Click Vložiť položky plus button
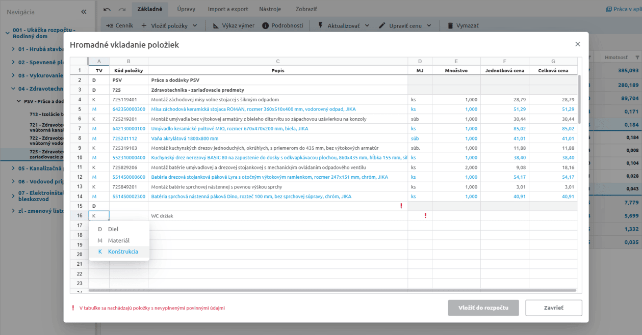The width and height of the screenshot is (642, 335). coord(164,25)
